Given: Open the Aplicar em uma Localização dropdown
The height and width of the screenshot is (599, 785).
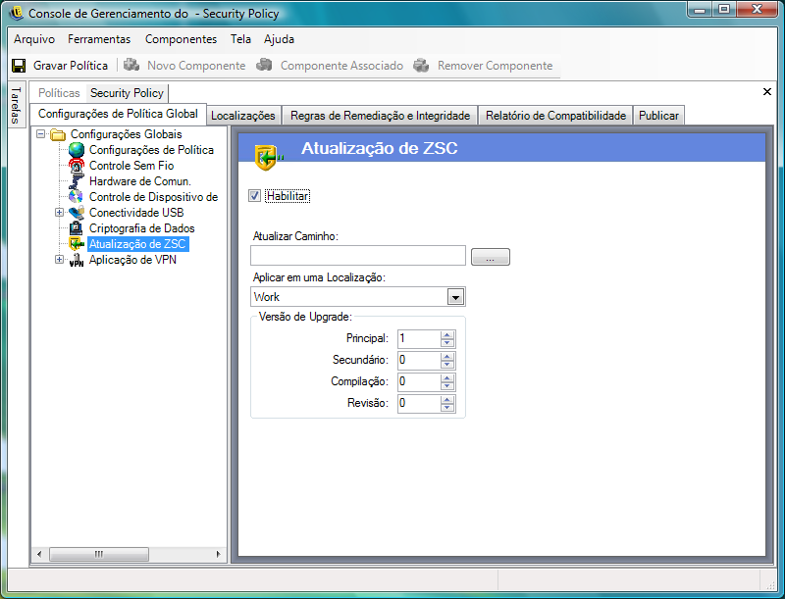Looking at the screenshot, I should click(455, 297).
